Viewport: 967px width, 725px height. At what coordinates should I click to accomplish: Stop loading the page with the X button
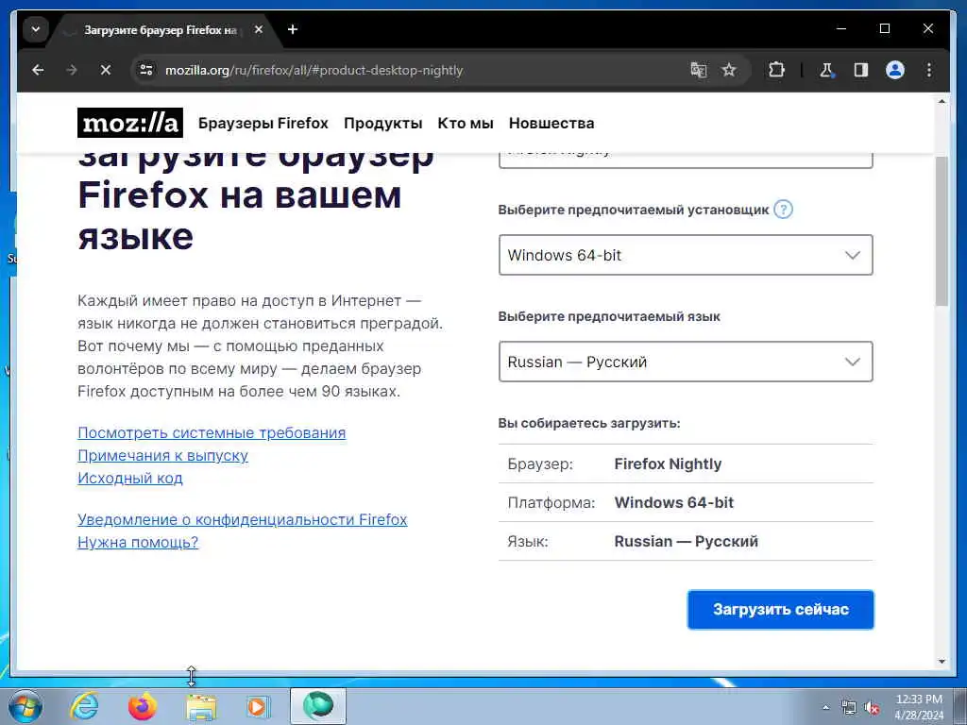(106, 70)
